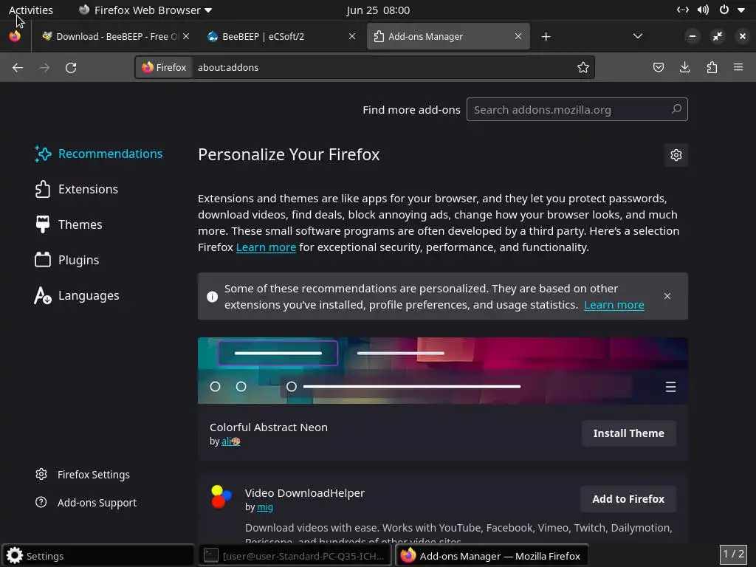Open theme author ali link
Screen dimensions: 756x567
click(x=231, y=441)
